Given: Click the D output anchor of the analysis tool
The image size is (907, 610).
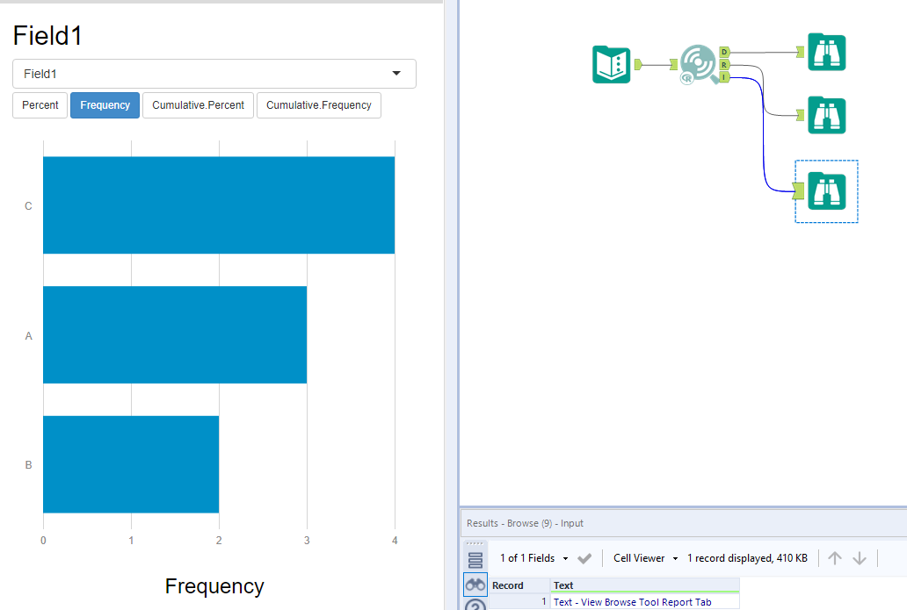Looking at the screenshot, I should pyautogui.click(x=724, y=52).
